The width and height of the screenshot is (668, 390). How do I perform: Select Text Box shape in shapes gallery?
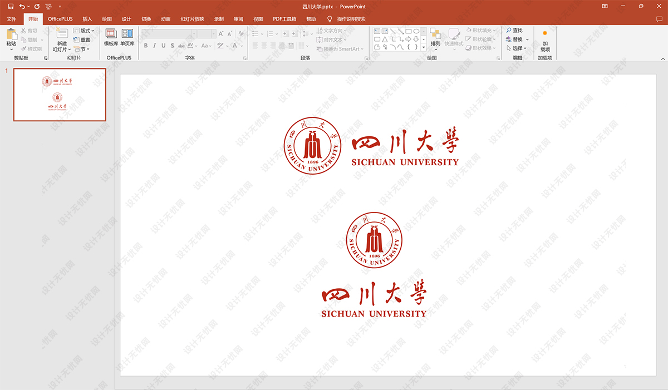(377, 31)
